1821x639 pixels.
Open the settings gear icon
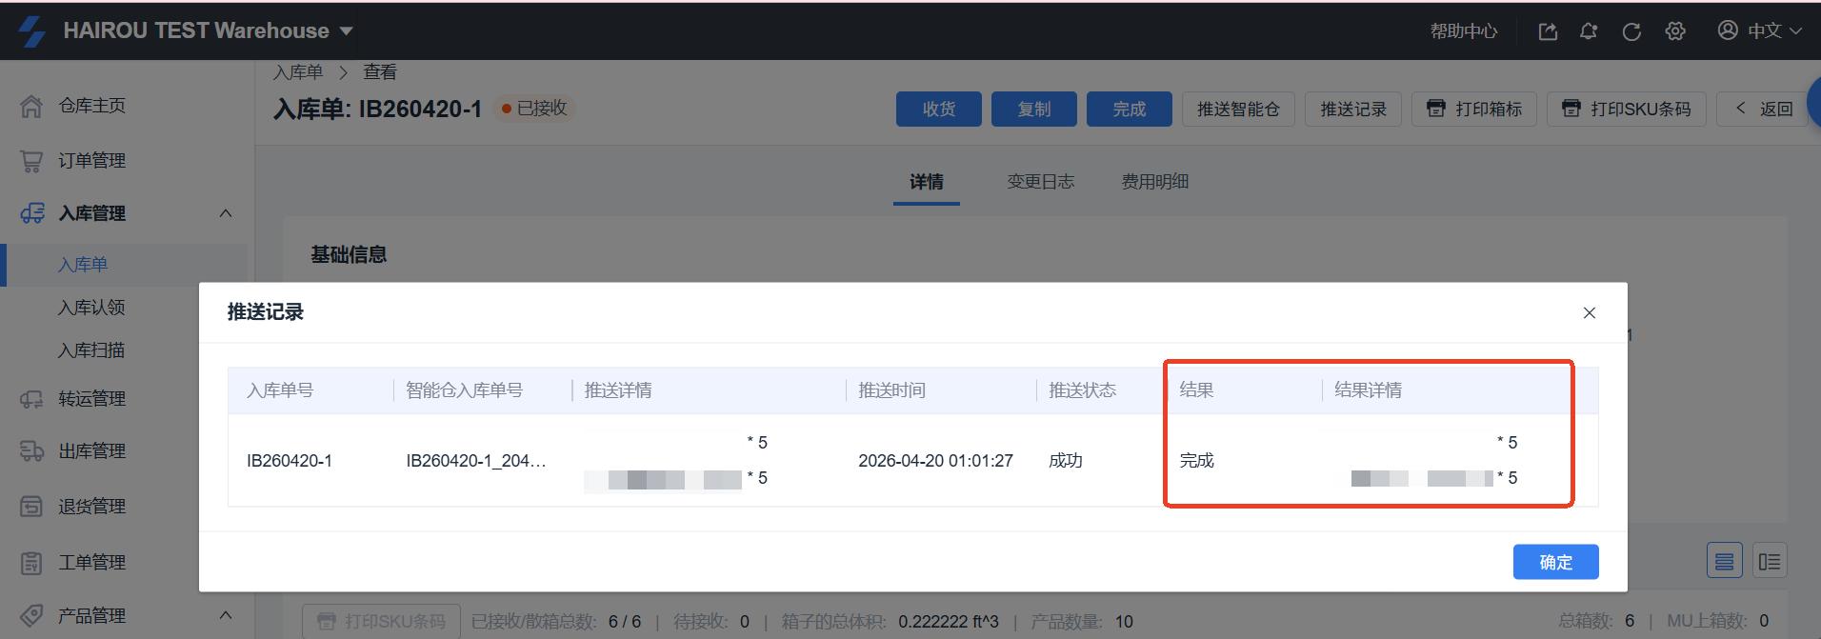coord(1675,31)
